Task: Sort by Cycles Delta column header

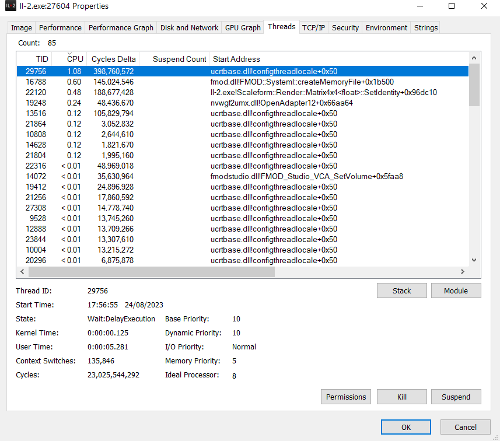Action: (x=114, y=59)
